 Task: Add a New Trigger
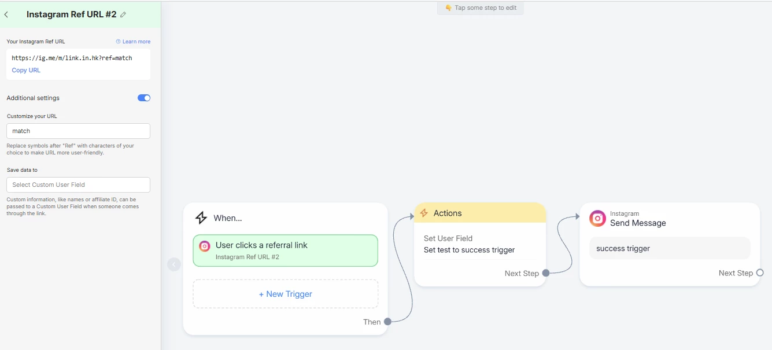tap(285, 294)
